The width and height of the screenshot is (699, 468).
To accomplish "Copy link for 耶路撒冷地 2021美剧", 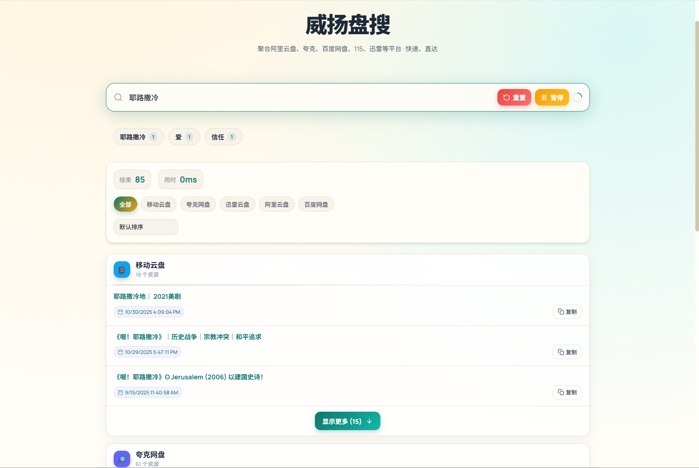I will tap(567, 312).
